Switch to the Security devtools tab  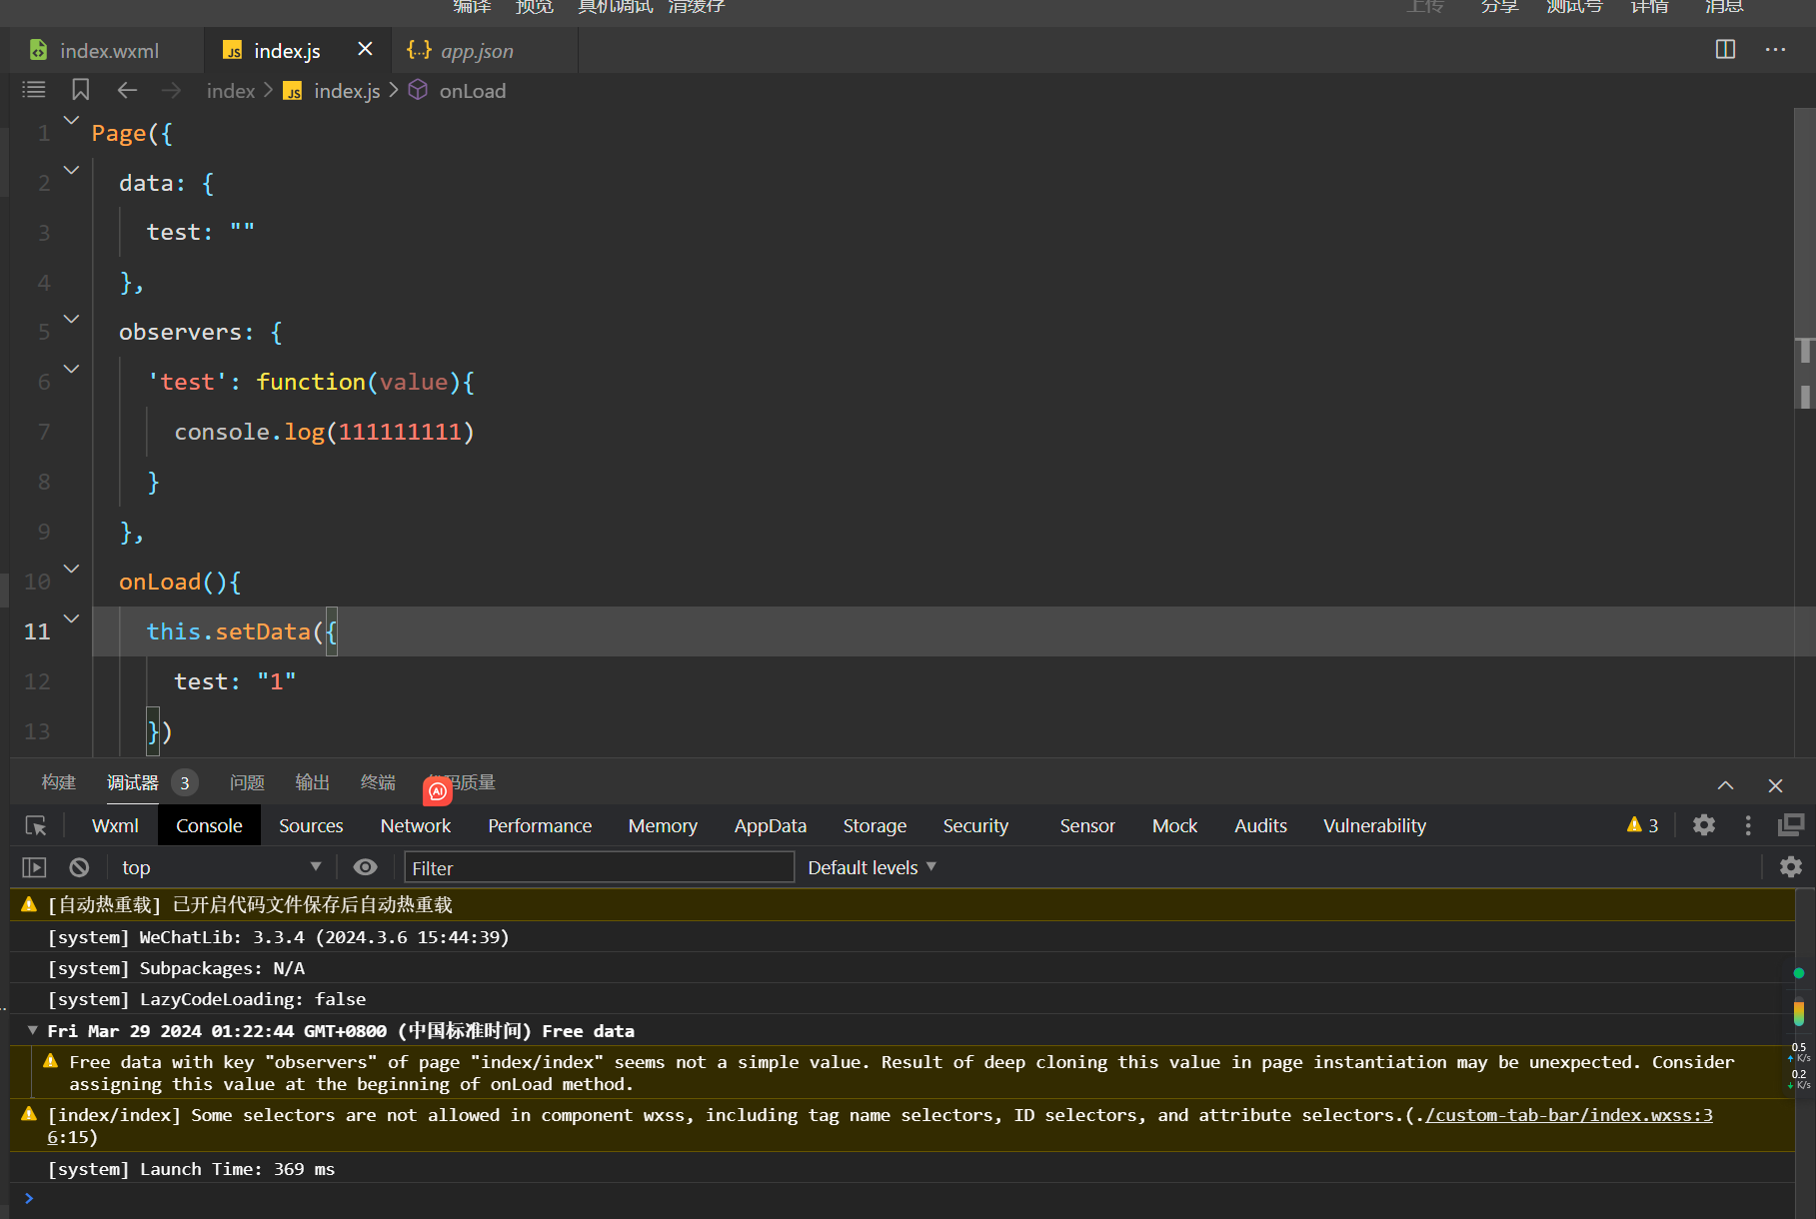(975, 825)
